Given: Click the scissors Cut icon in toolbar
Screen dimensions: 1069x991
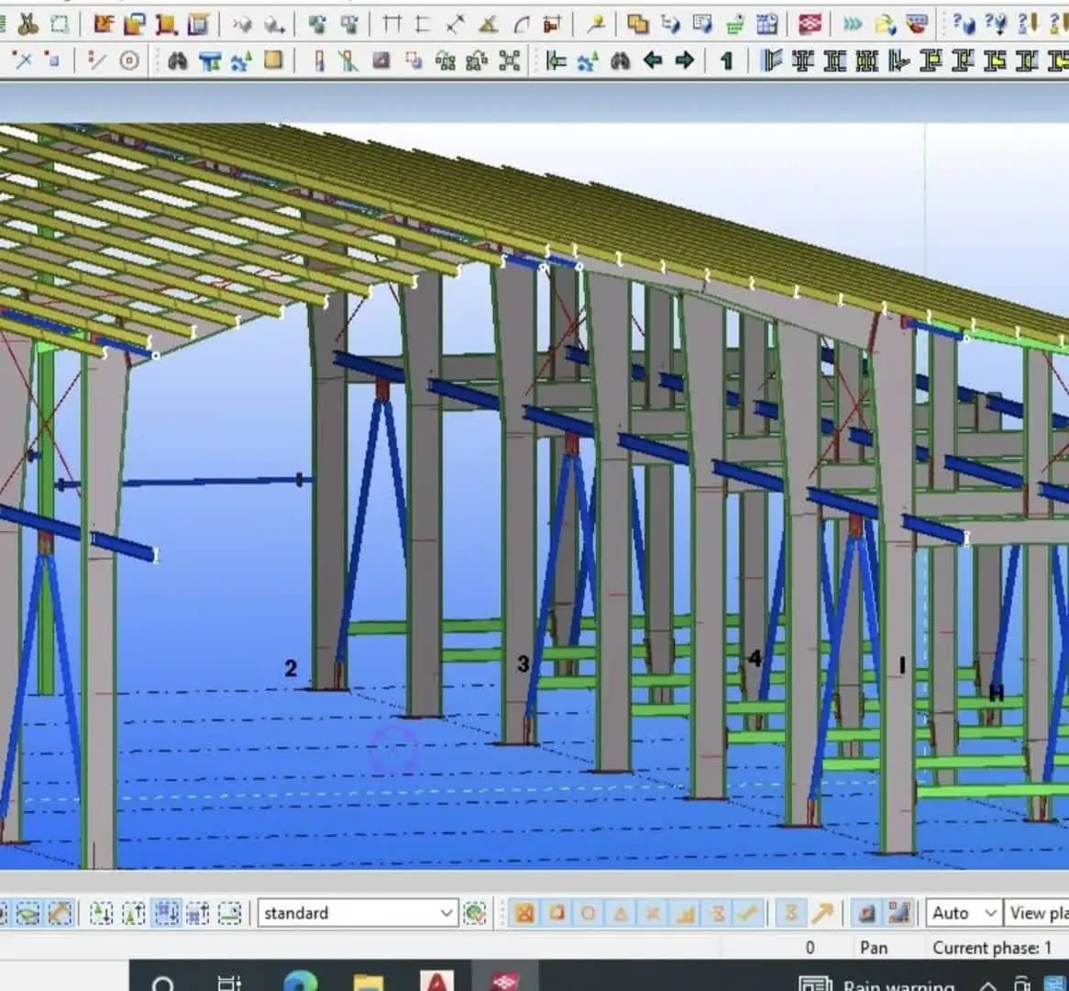Looking at the screenshot, I should click(28, 24).
